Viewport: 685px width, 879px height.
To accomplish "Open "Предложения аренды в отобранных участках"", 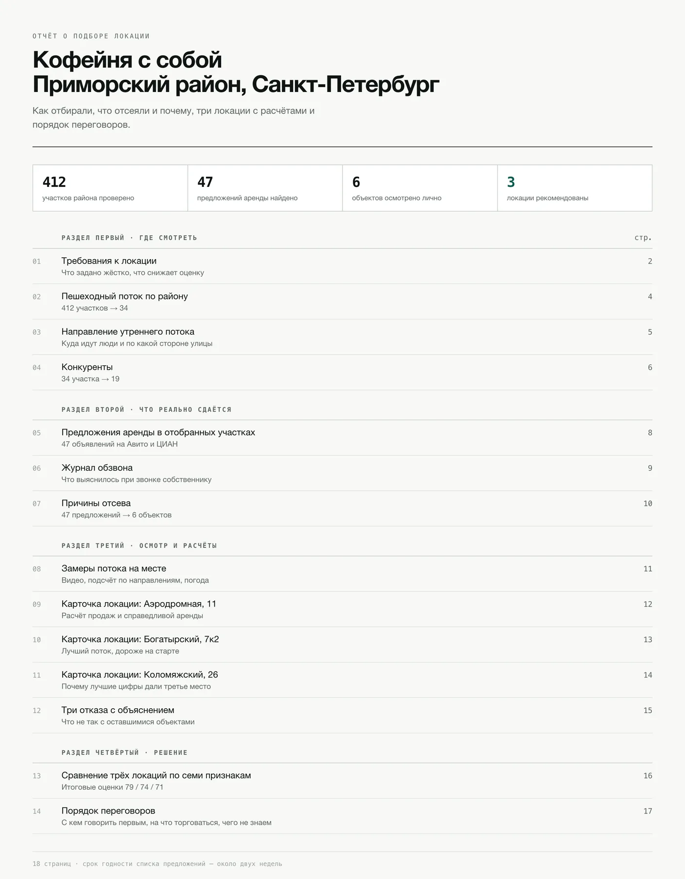I will pos(342,438).
